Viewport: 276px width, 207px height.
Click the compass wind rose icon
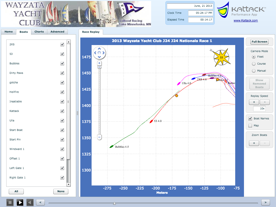[x=221, y=57]
